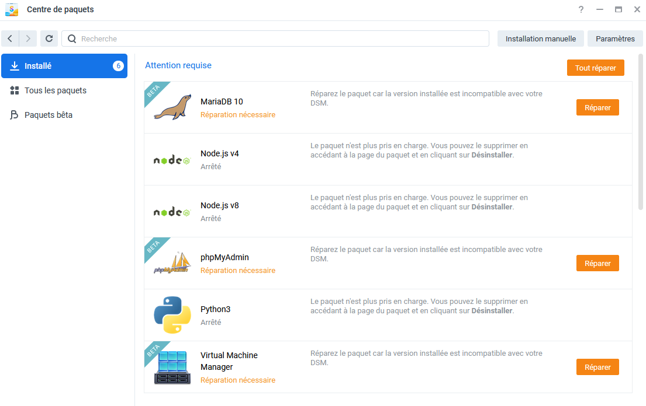Open the Installation manuelle dialog
The height and width of the screenshot is (406, 646).
[x=541, y=38]
